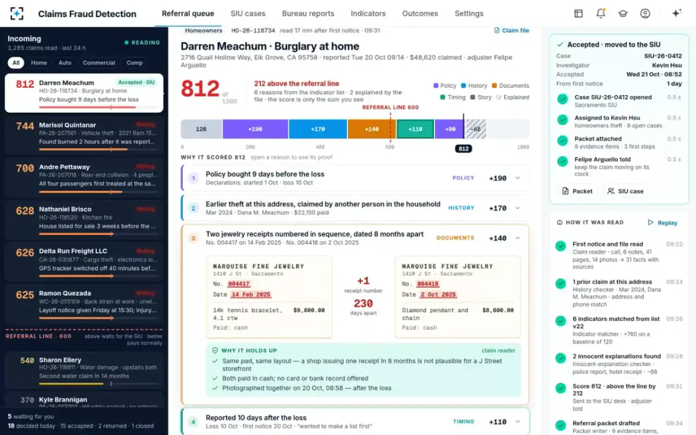This screenshot has width=696, height=435.
Task: Click the reason number 3 badge
Action: click(x=194, y=238)
